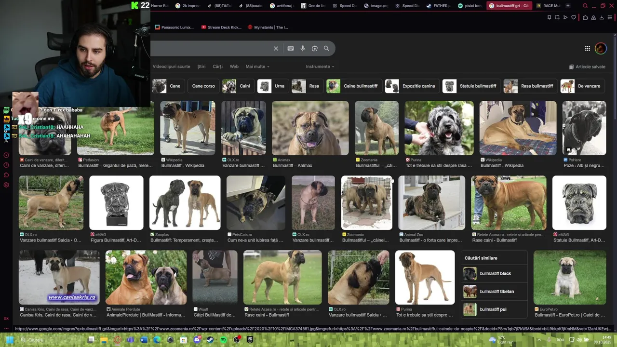The height and width of the screenshot is (347, 617).
Task: Filter by the Urna chip
Action: [273, 86]
